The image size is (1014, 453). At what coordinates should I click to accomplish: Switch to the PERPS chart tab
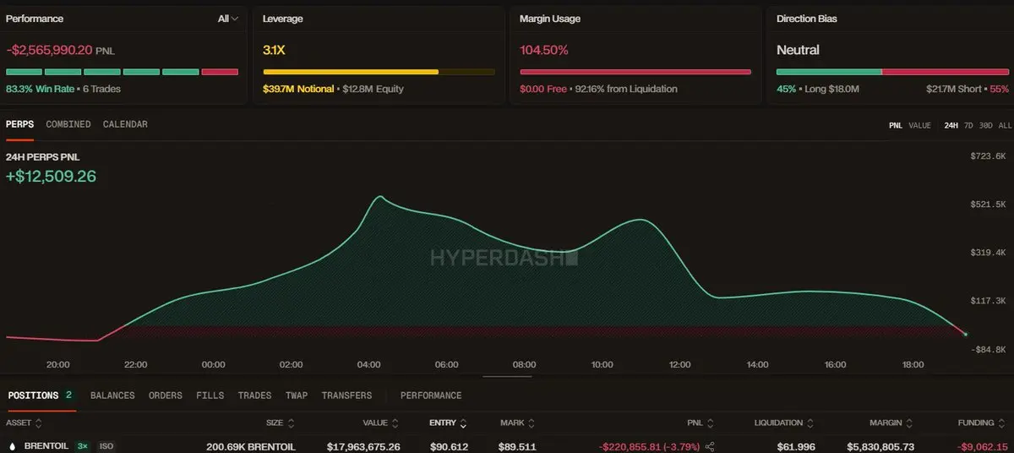coord(20,124)
